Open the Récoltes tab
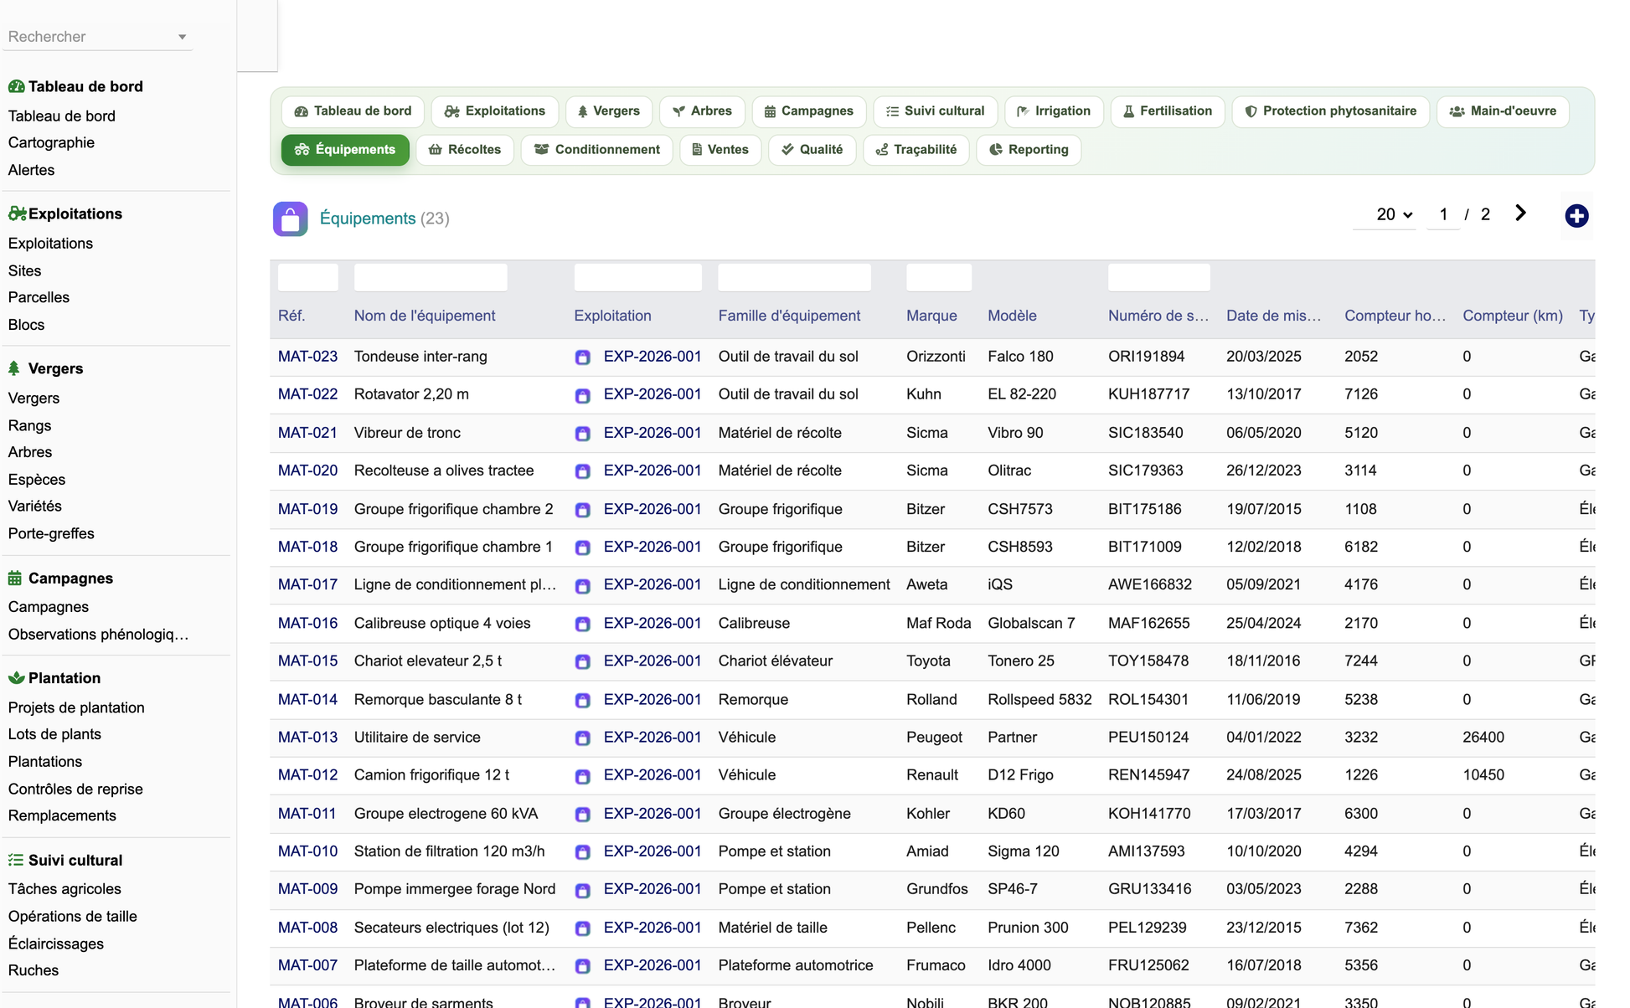 [x=465, y=150]
